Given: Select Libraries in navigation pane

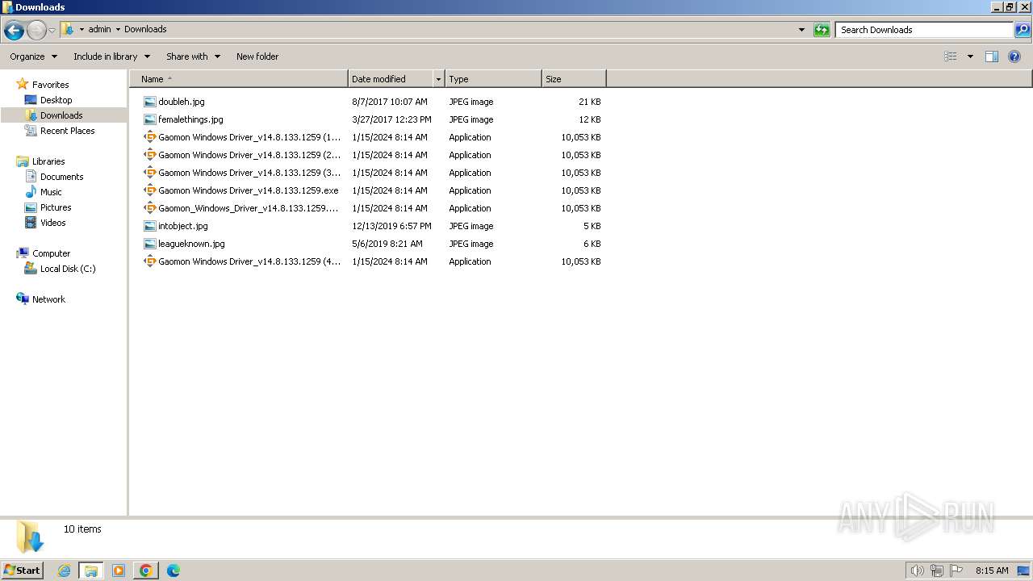Looking at the screenshot, I should coord(48,161).
